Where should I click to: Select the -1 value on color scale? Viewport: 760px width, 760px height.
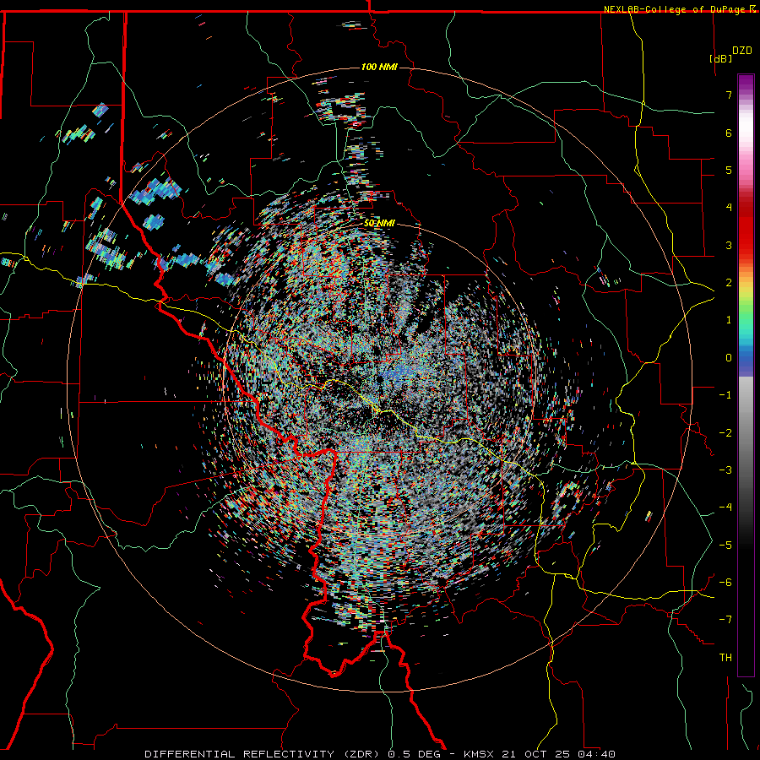point(725,395)
